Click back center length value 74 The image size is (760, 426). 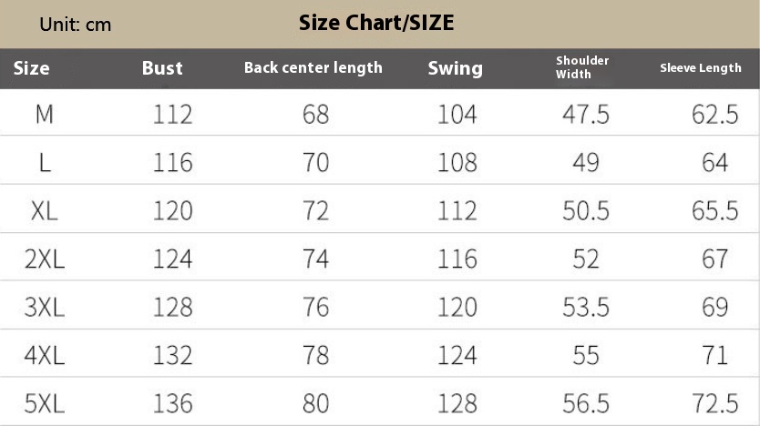315,259
